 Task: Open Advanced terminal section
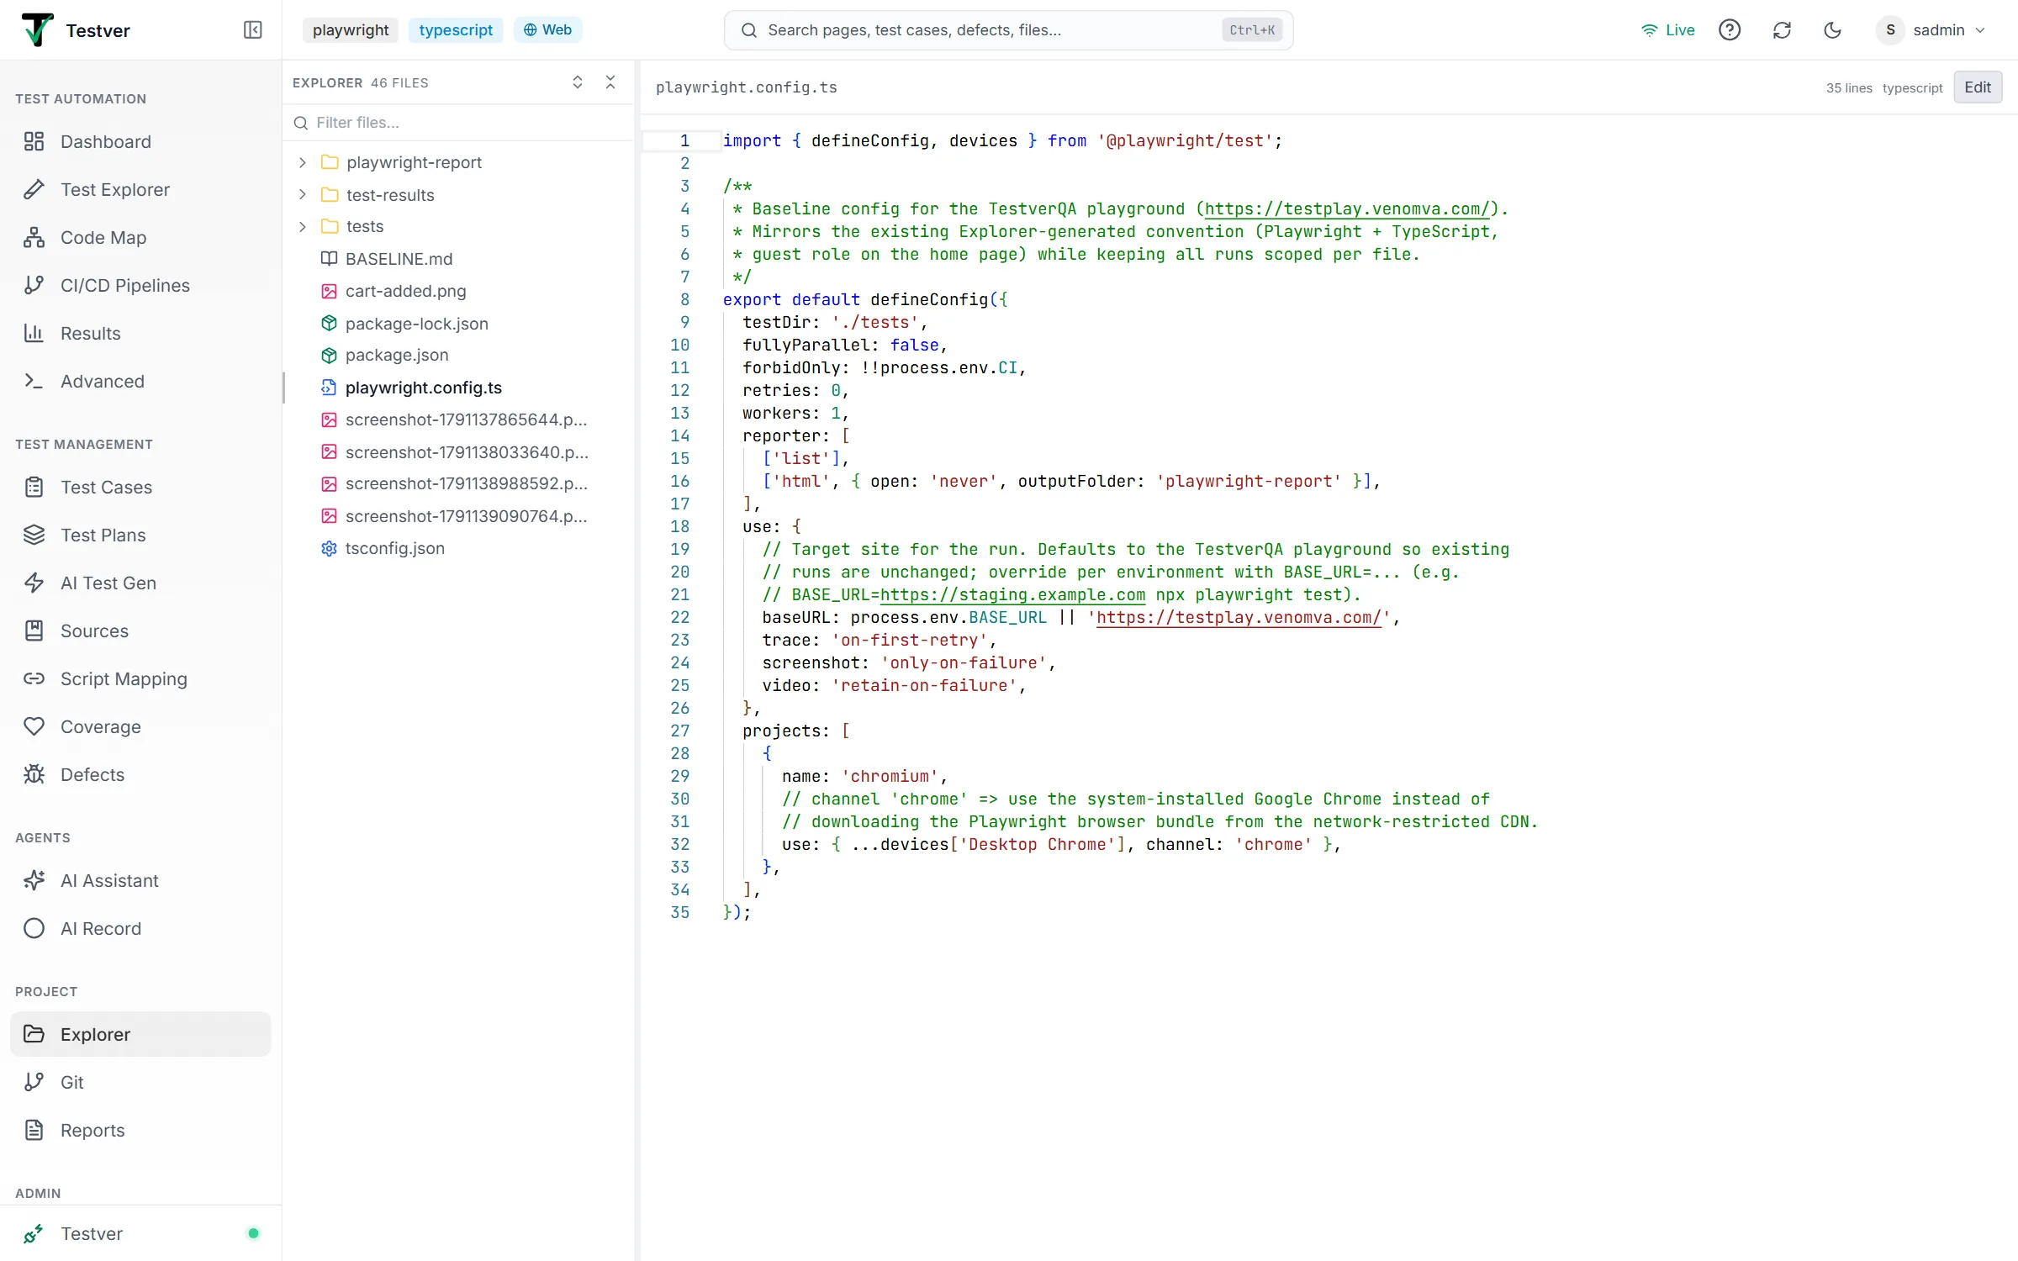coord(140,381)
